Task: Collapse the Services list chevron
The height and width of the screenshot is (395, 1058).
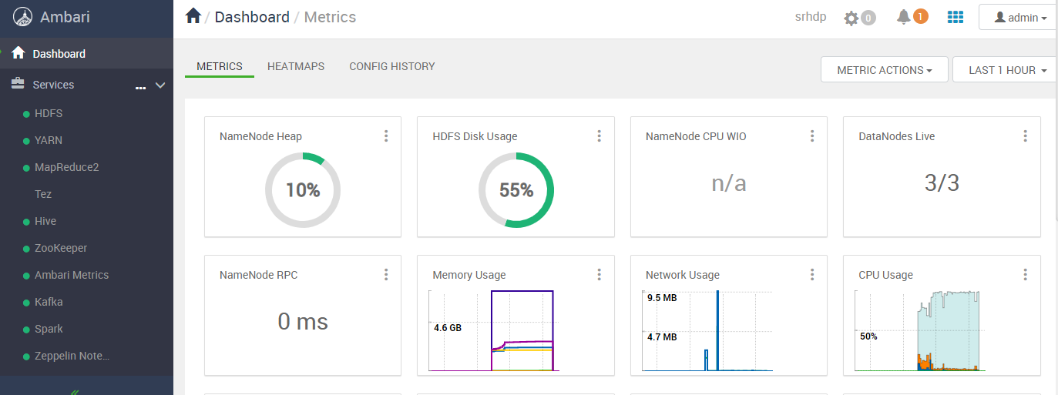Action: tap(160, 85)
